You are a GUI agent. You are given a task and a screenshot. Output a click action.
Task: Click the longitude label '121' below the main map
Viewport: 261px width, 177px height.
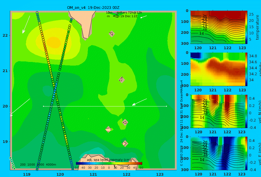(93, 174)
